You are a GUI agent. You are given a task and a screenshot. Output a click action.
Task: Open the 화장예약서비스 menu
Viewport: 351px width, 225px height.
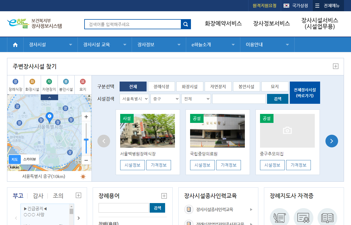point(223,24)
